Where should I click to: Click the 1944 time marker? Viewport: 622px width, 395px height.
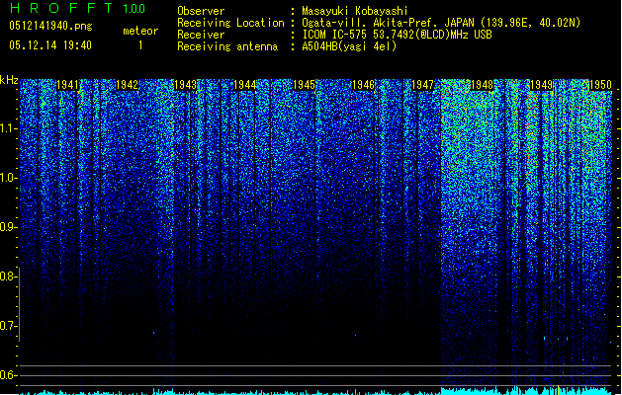coord(245,85)
